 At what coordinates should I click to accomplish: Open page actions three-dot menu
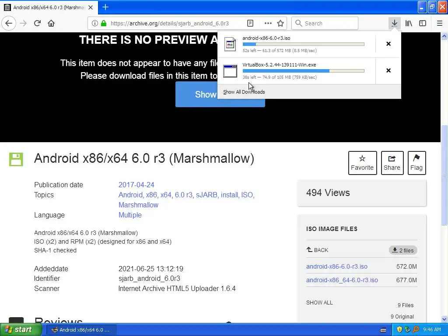click(x=268, y=23)
